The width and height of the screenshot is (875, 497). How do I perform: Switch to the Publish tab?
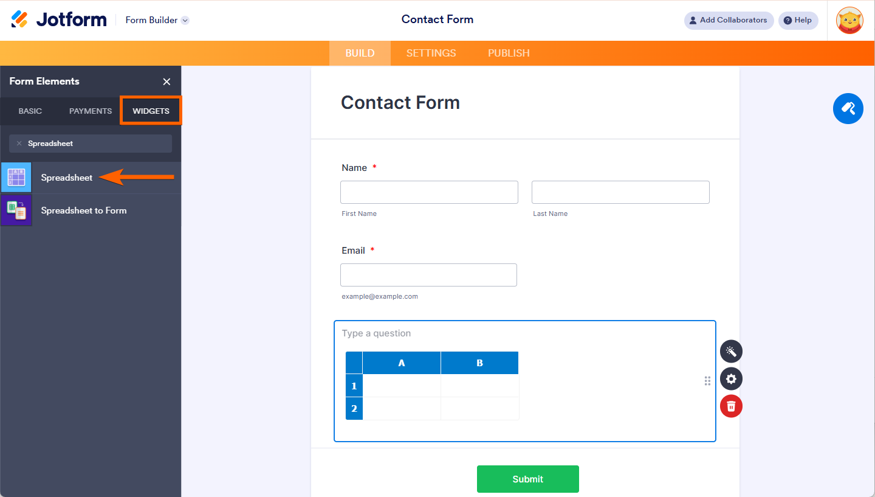509,53
